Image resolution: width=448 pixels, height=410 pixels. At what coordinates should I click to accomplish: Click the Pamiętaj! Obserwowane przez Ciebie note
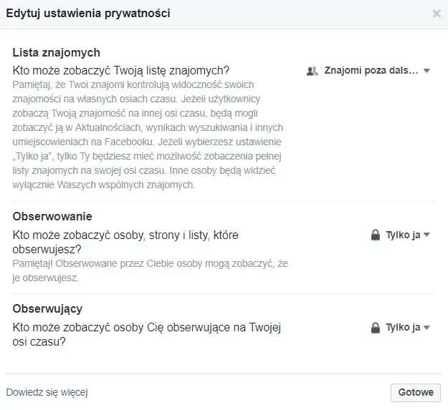tap(150, 270)
